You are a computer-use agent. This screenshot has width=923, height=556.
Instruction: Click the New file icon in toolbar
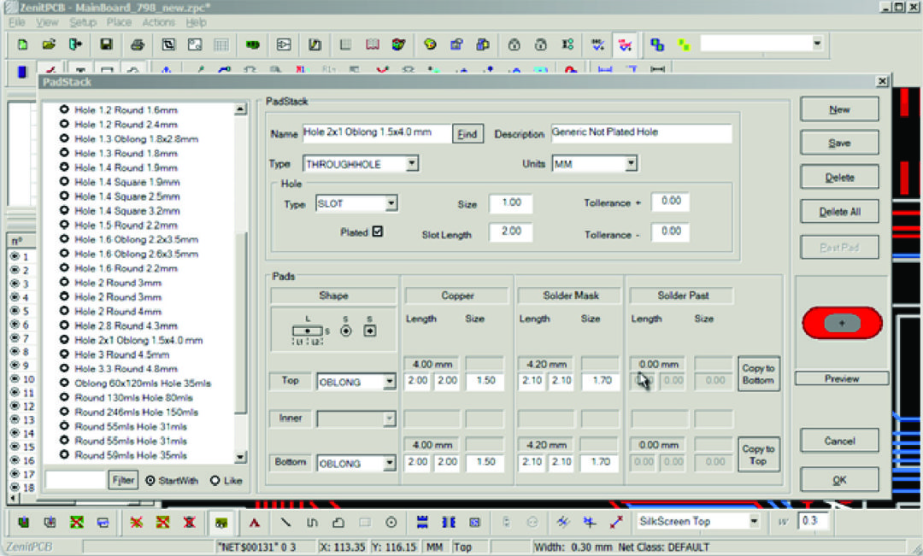[x=22, y=44]
